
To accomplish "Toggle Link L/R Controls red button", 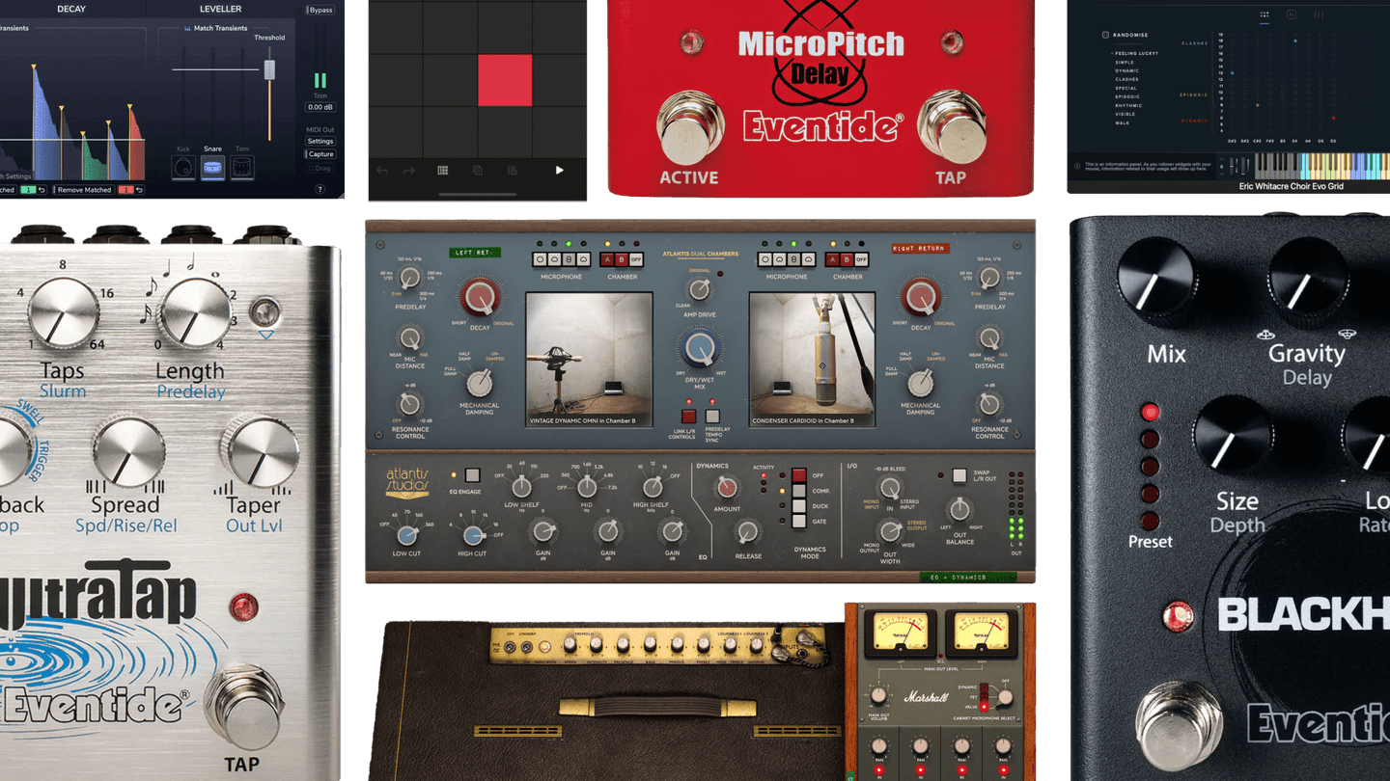I will point(688,416).
